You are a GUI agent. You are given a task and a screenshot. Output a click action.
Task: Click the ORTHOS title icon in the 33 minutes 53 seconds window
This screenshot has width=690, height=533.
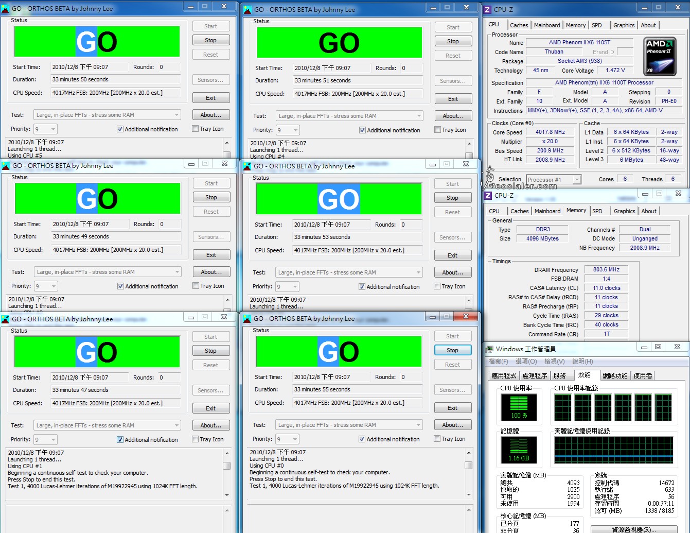click(247, 166)
